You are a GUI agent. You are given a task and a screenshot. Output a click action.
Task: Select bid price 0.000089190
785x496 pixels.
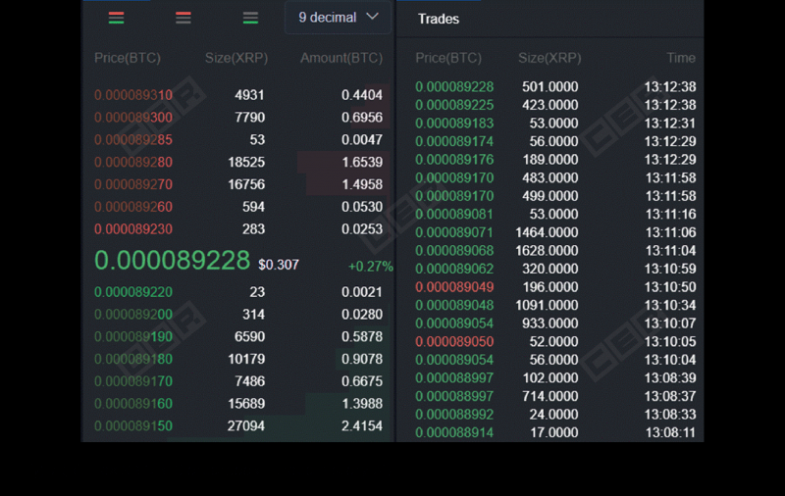(133, 337)
